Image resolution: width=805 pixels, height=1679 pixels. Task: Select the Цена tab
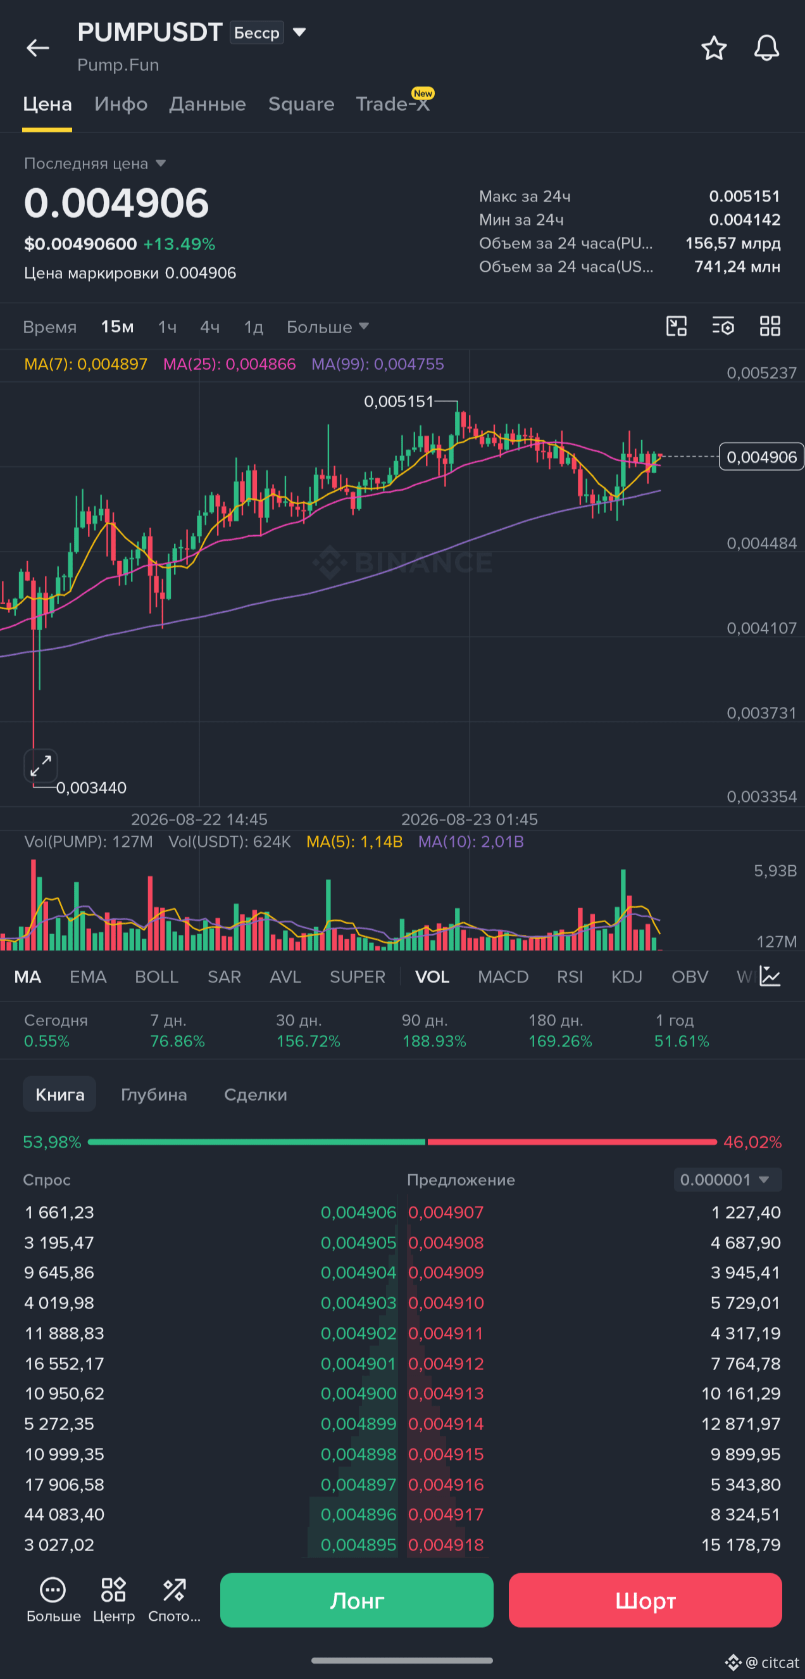click(x=47, y=105)
